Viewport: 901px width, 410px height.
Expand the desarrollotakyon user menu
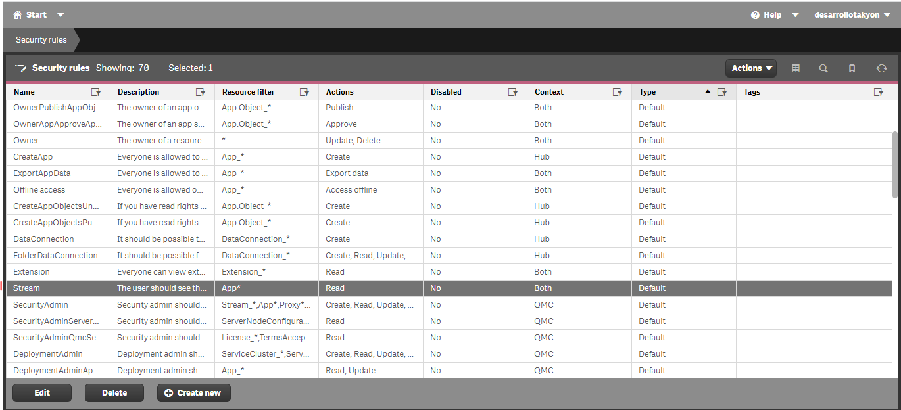(x=853, y=14)
